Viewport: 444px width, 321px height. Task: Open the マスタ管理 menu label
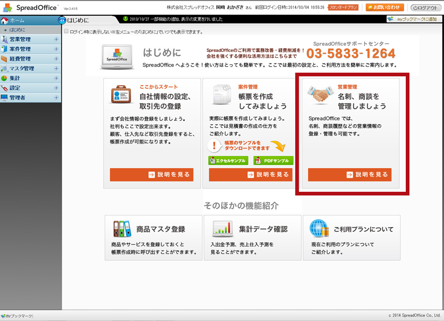pyautogui.click(x=22, y=69)
